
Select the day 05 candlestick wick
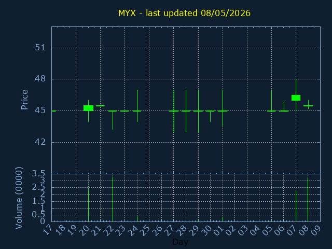pyautogui.click(x=271, y=100)
